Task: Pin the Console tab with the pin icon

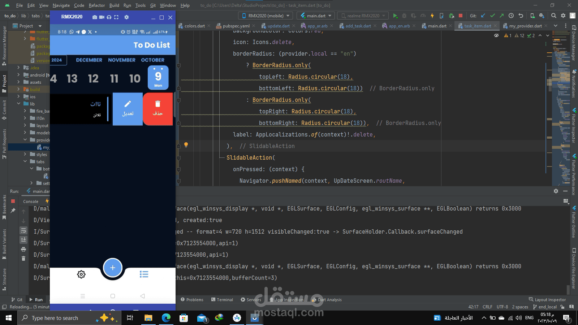Action: pyautogui.click(x=13, y=210)
